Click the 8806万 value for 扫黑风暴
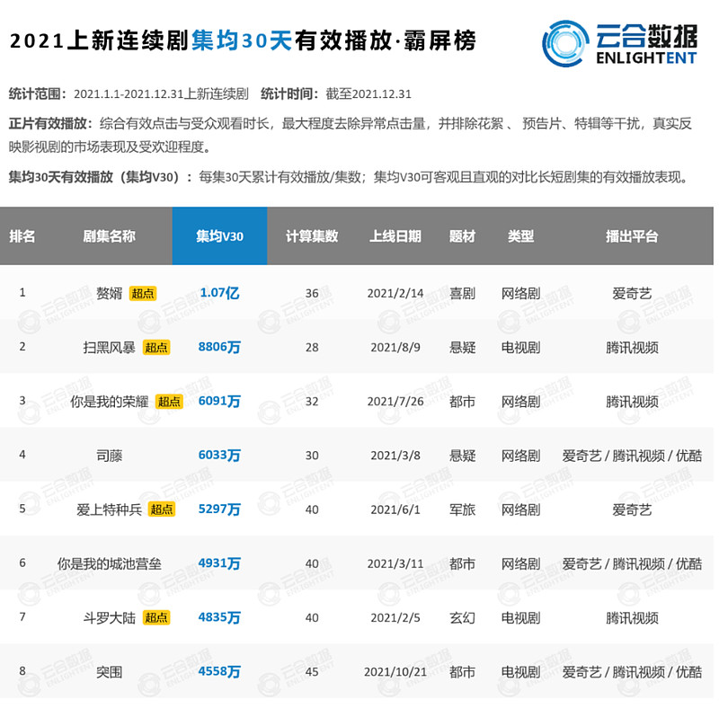 (x=219, y=347)
